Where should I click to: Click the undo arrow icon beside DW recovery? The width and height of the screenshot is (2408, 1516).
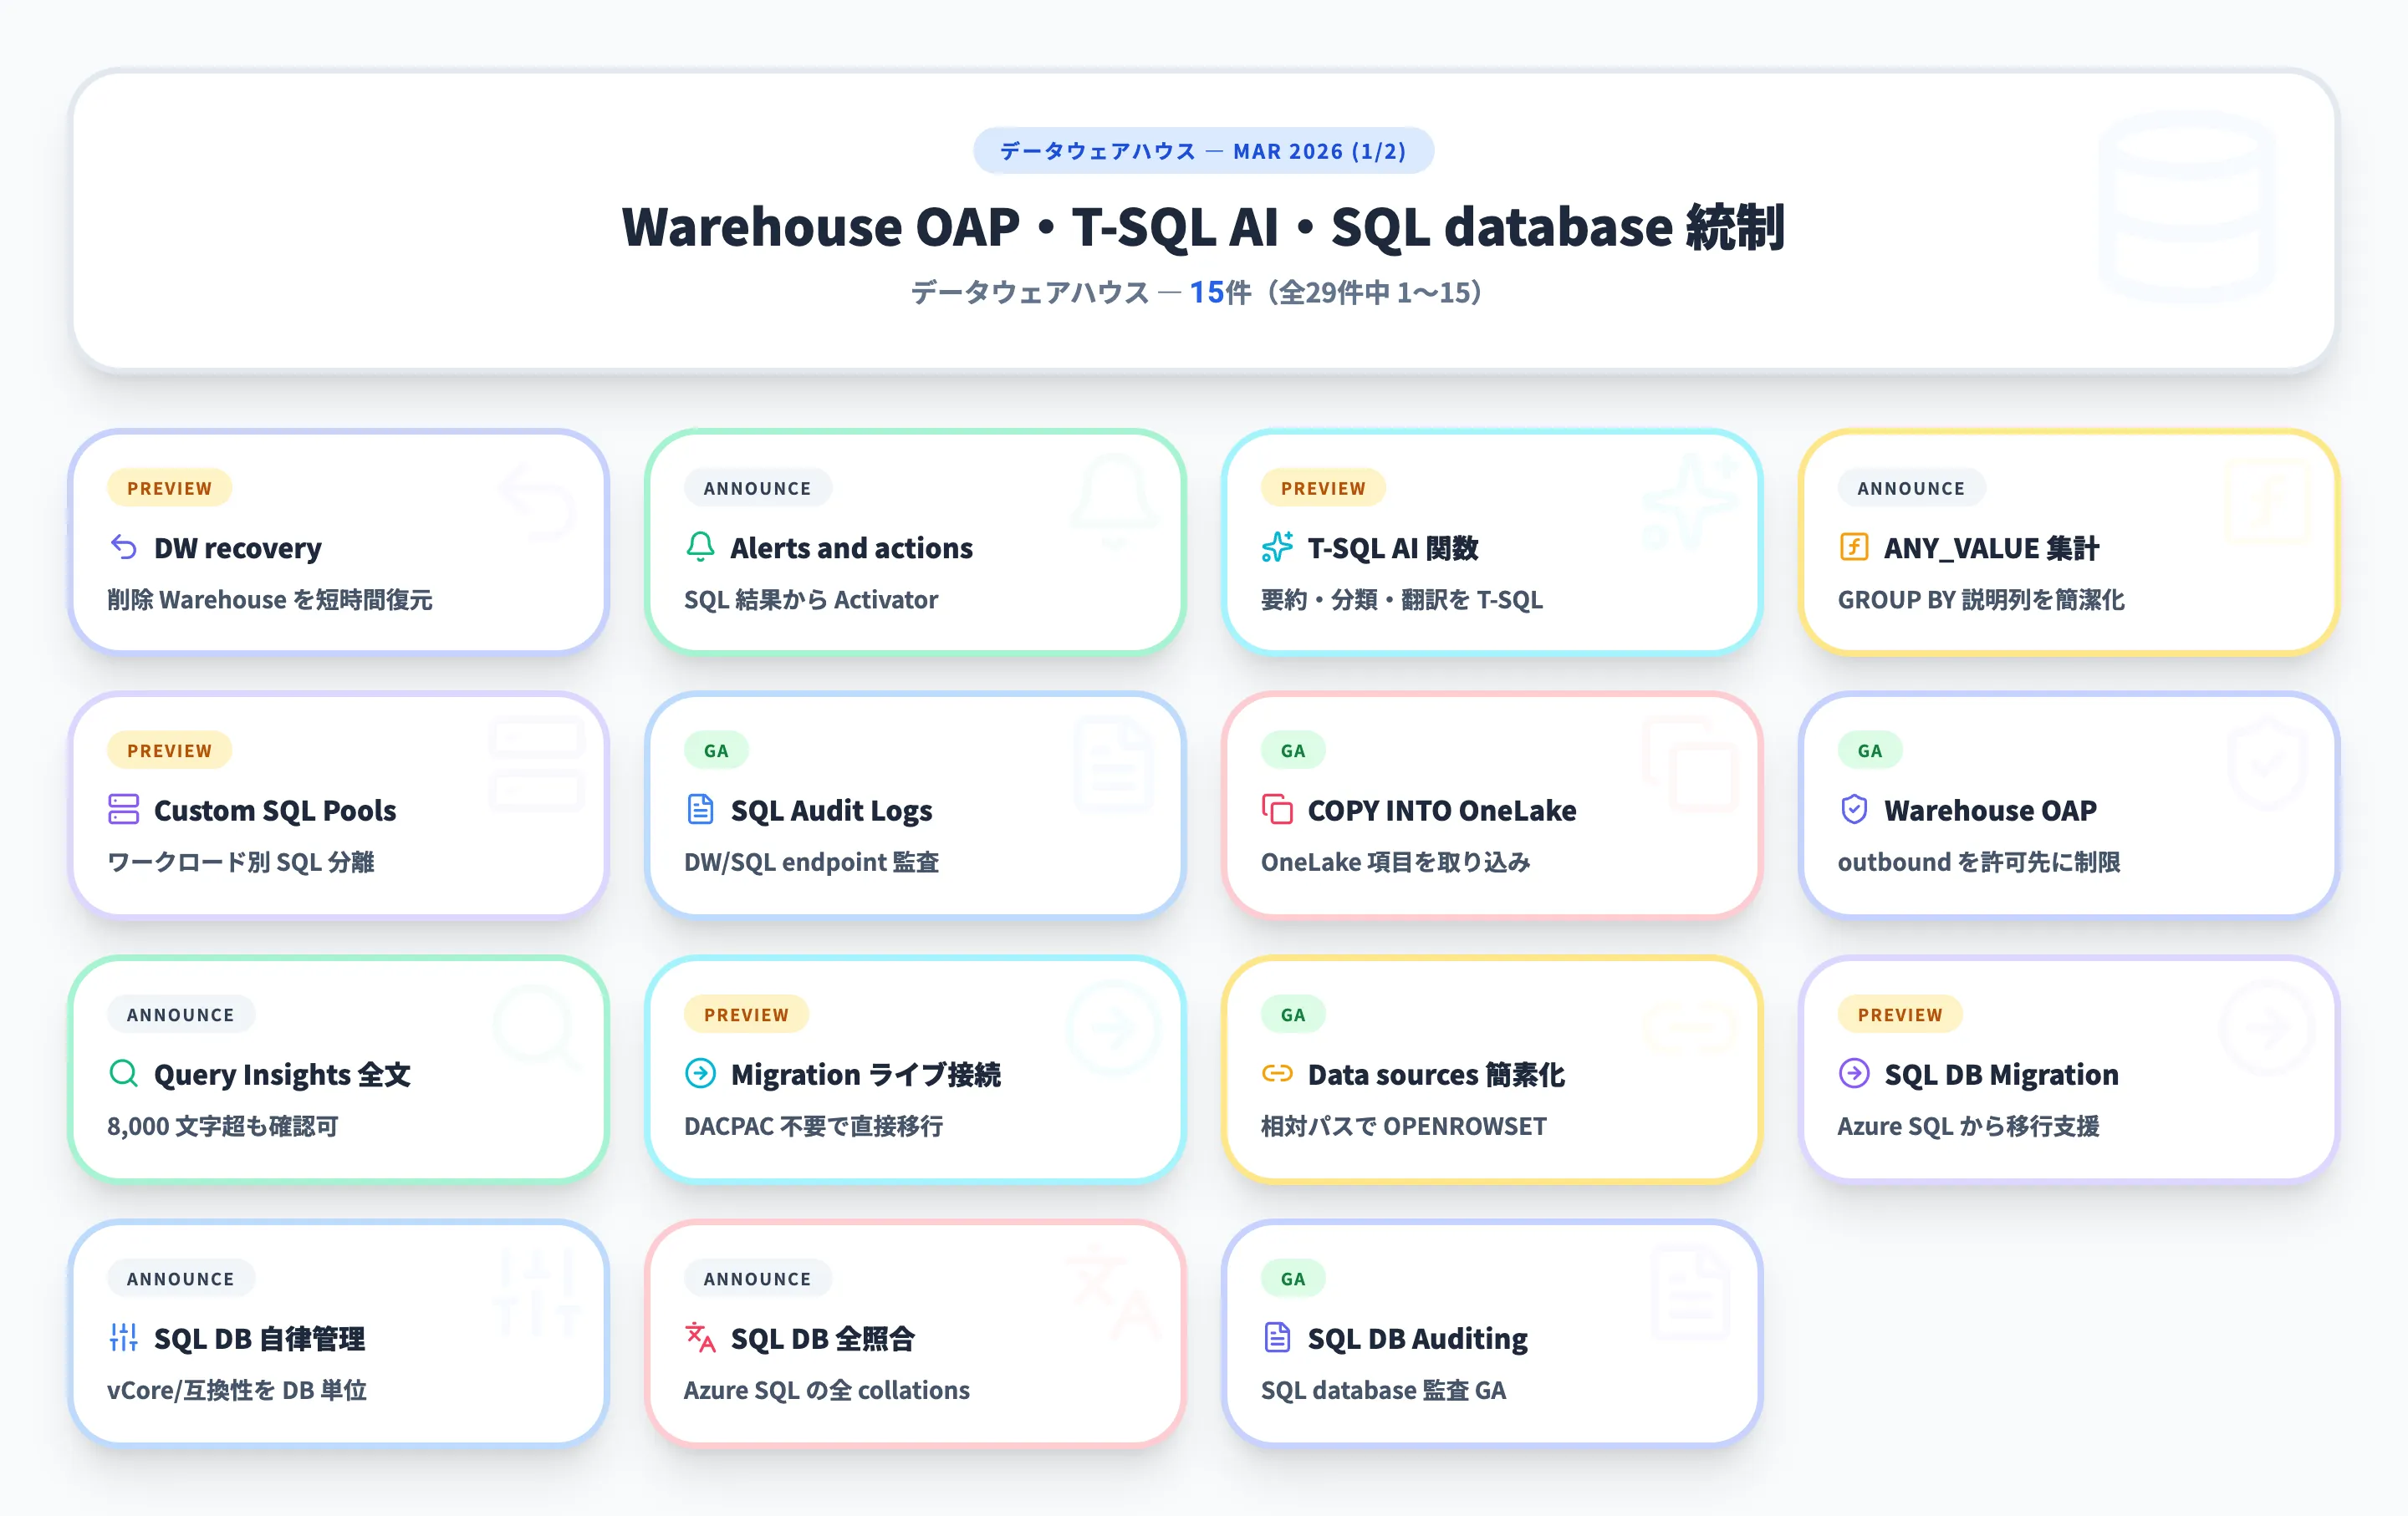click(x=124, y=547)
